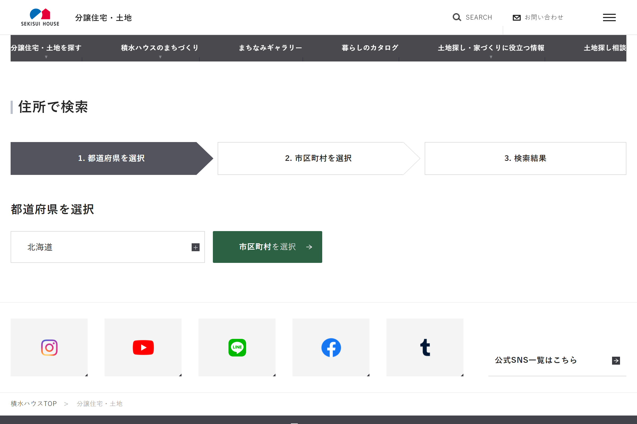The height and width of the screenshot is (424, 637).
Task: Click the Sekisui House logo
Action: (40, 17)
